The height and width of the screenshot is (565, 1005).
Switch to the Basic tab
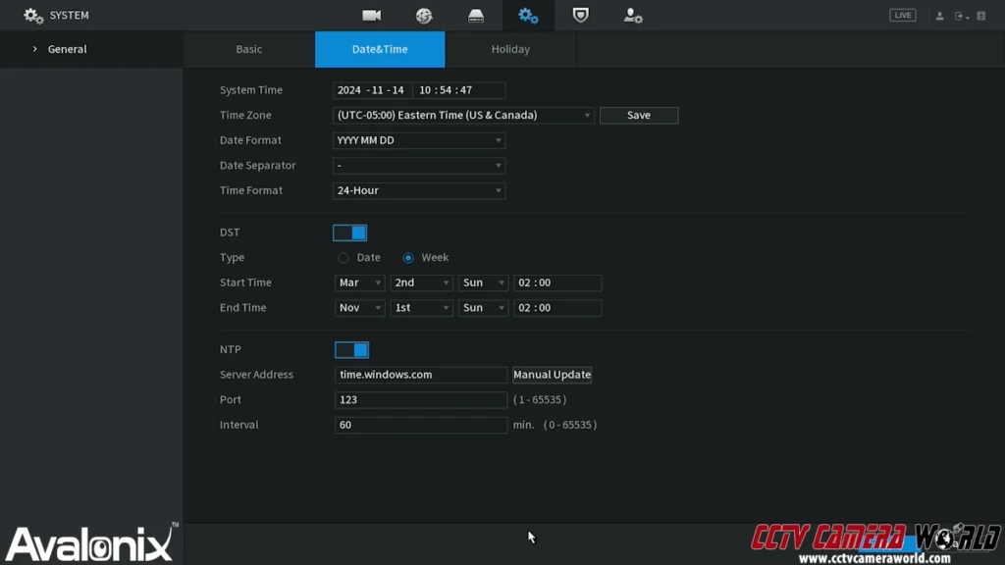pos(248,49)
